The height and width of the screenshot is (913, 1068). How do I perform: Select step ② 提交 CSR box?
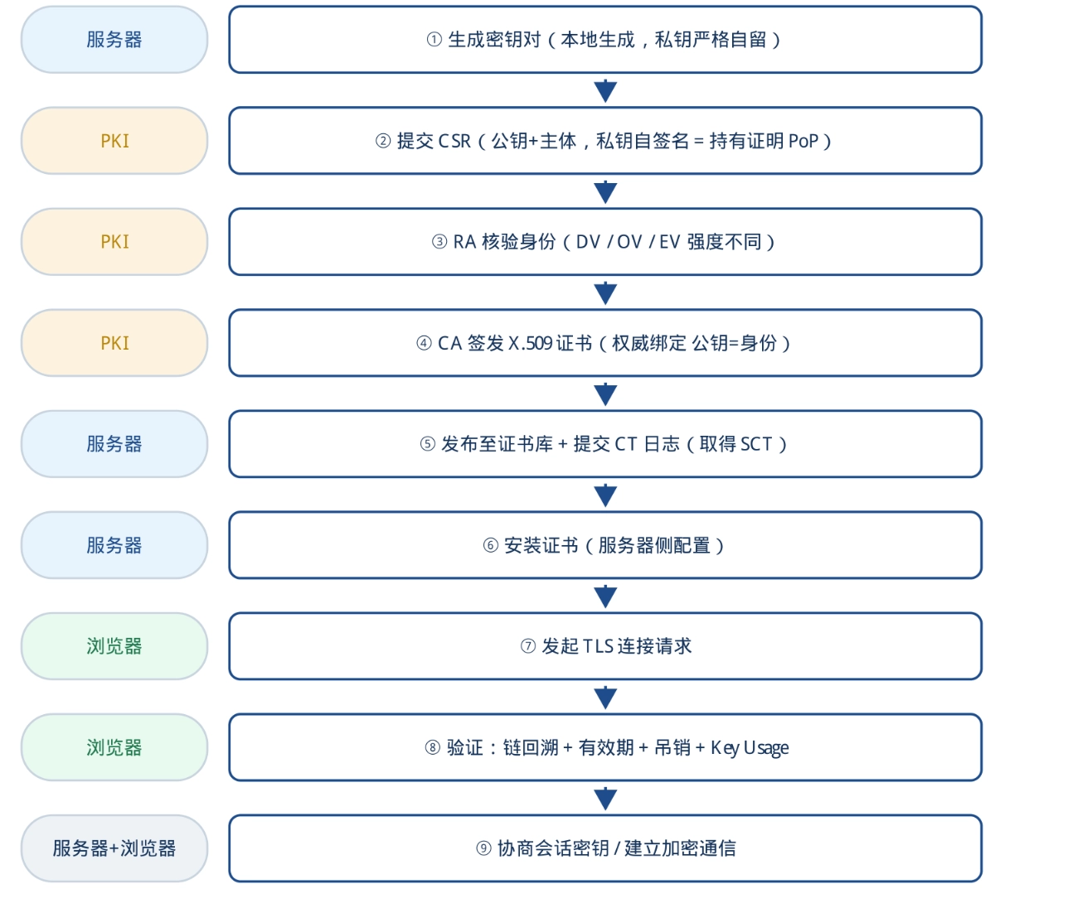click(605, 141)
